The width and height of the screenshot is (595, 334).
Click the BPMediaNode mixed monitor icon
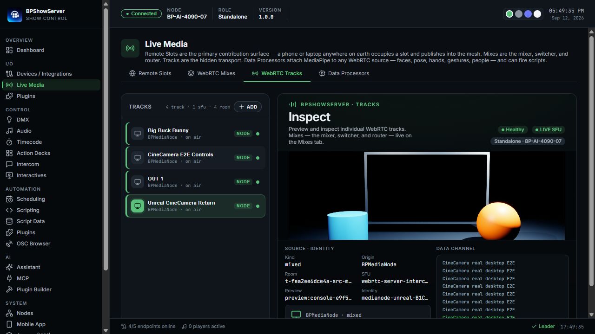click(296, 315)
